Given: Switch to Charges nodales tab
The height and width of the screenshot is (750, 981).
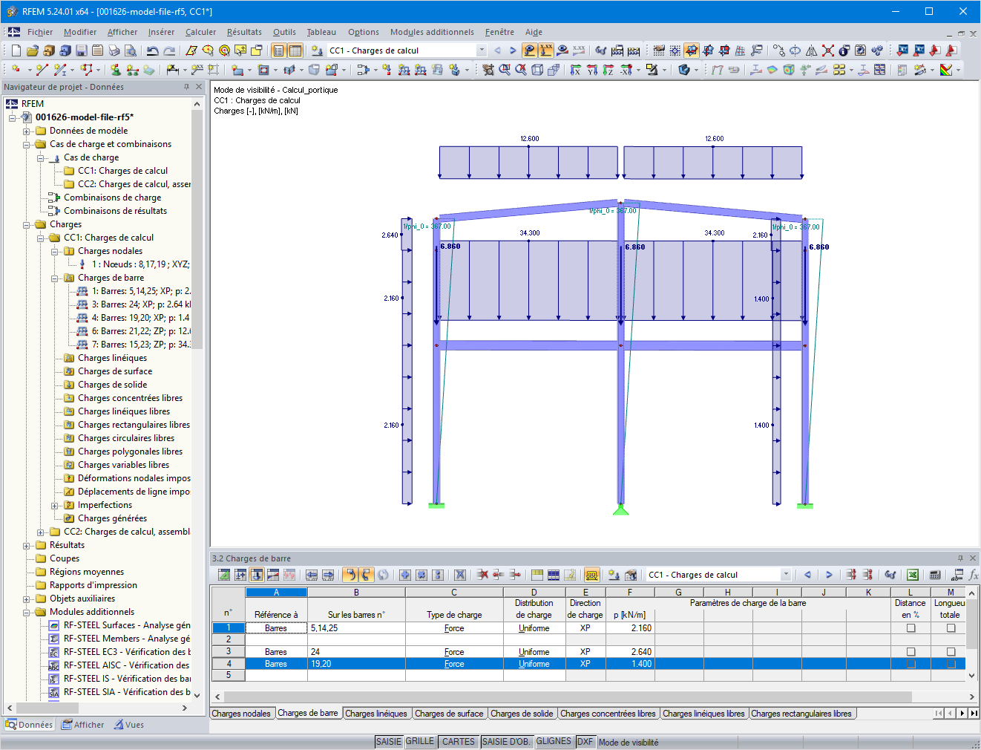Looking at the screenshot, I should 241,714.
